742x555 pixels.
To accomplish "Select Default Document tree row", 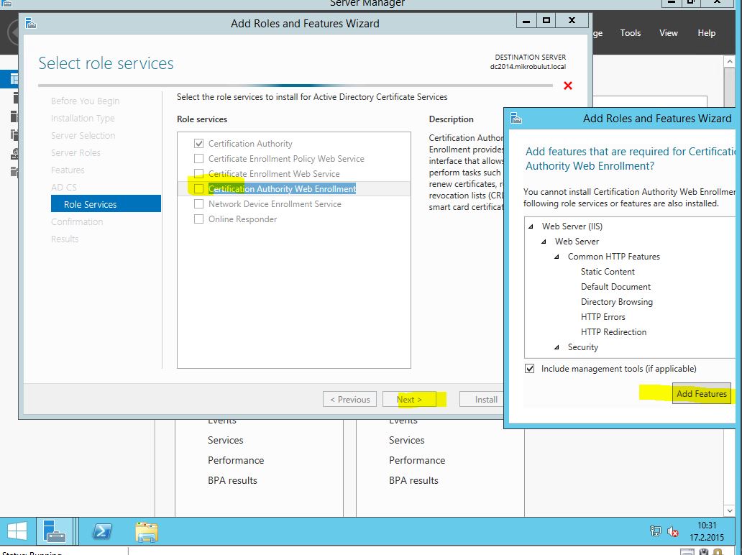I will point(615,287).
